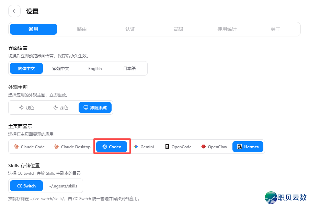Click the Claude Code starburst icon
Viewport: 309px width, 206px height.
(x=16, y=147)
